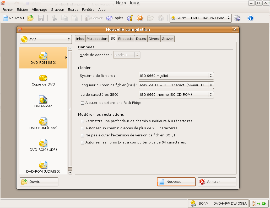Switch to the Multisession tab
Image resolution: width=270 pixels, height=208 pixels.
pos(97,39)
